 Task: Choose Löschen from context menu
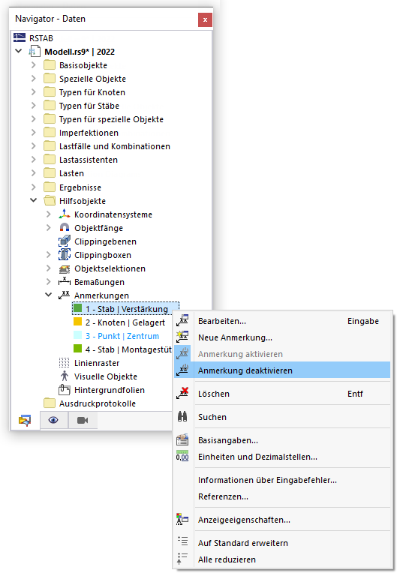(x=282, y=394)
